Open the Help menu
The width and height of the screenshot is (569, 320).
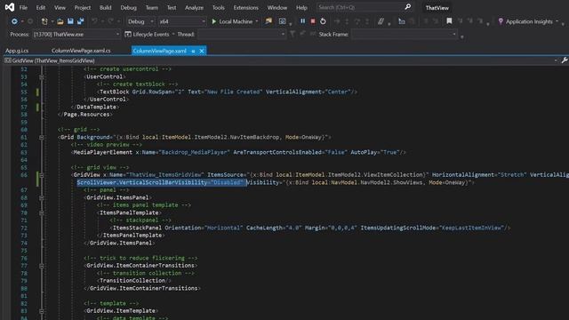(x=301, y=7)
